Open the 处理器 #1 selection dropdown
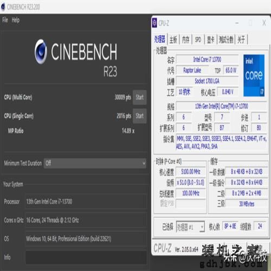This screenshot has width=271, height=271. pos(190,227)
